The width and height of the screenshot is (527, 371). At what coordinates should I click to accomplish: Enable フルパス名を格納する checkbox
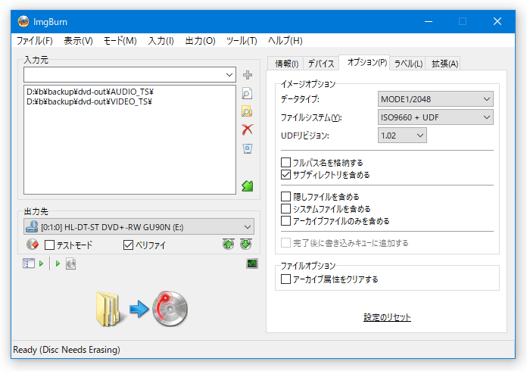[x=285, y=163]
